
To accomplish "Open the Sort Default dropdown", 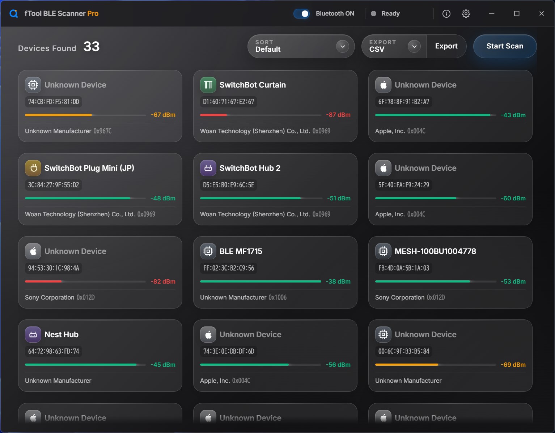I will tap(301, 46).
